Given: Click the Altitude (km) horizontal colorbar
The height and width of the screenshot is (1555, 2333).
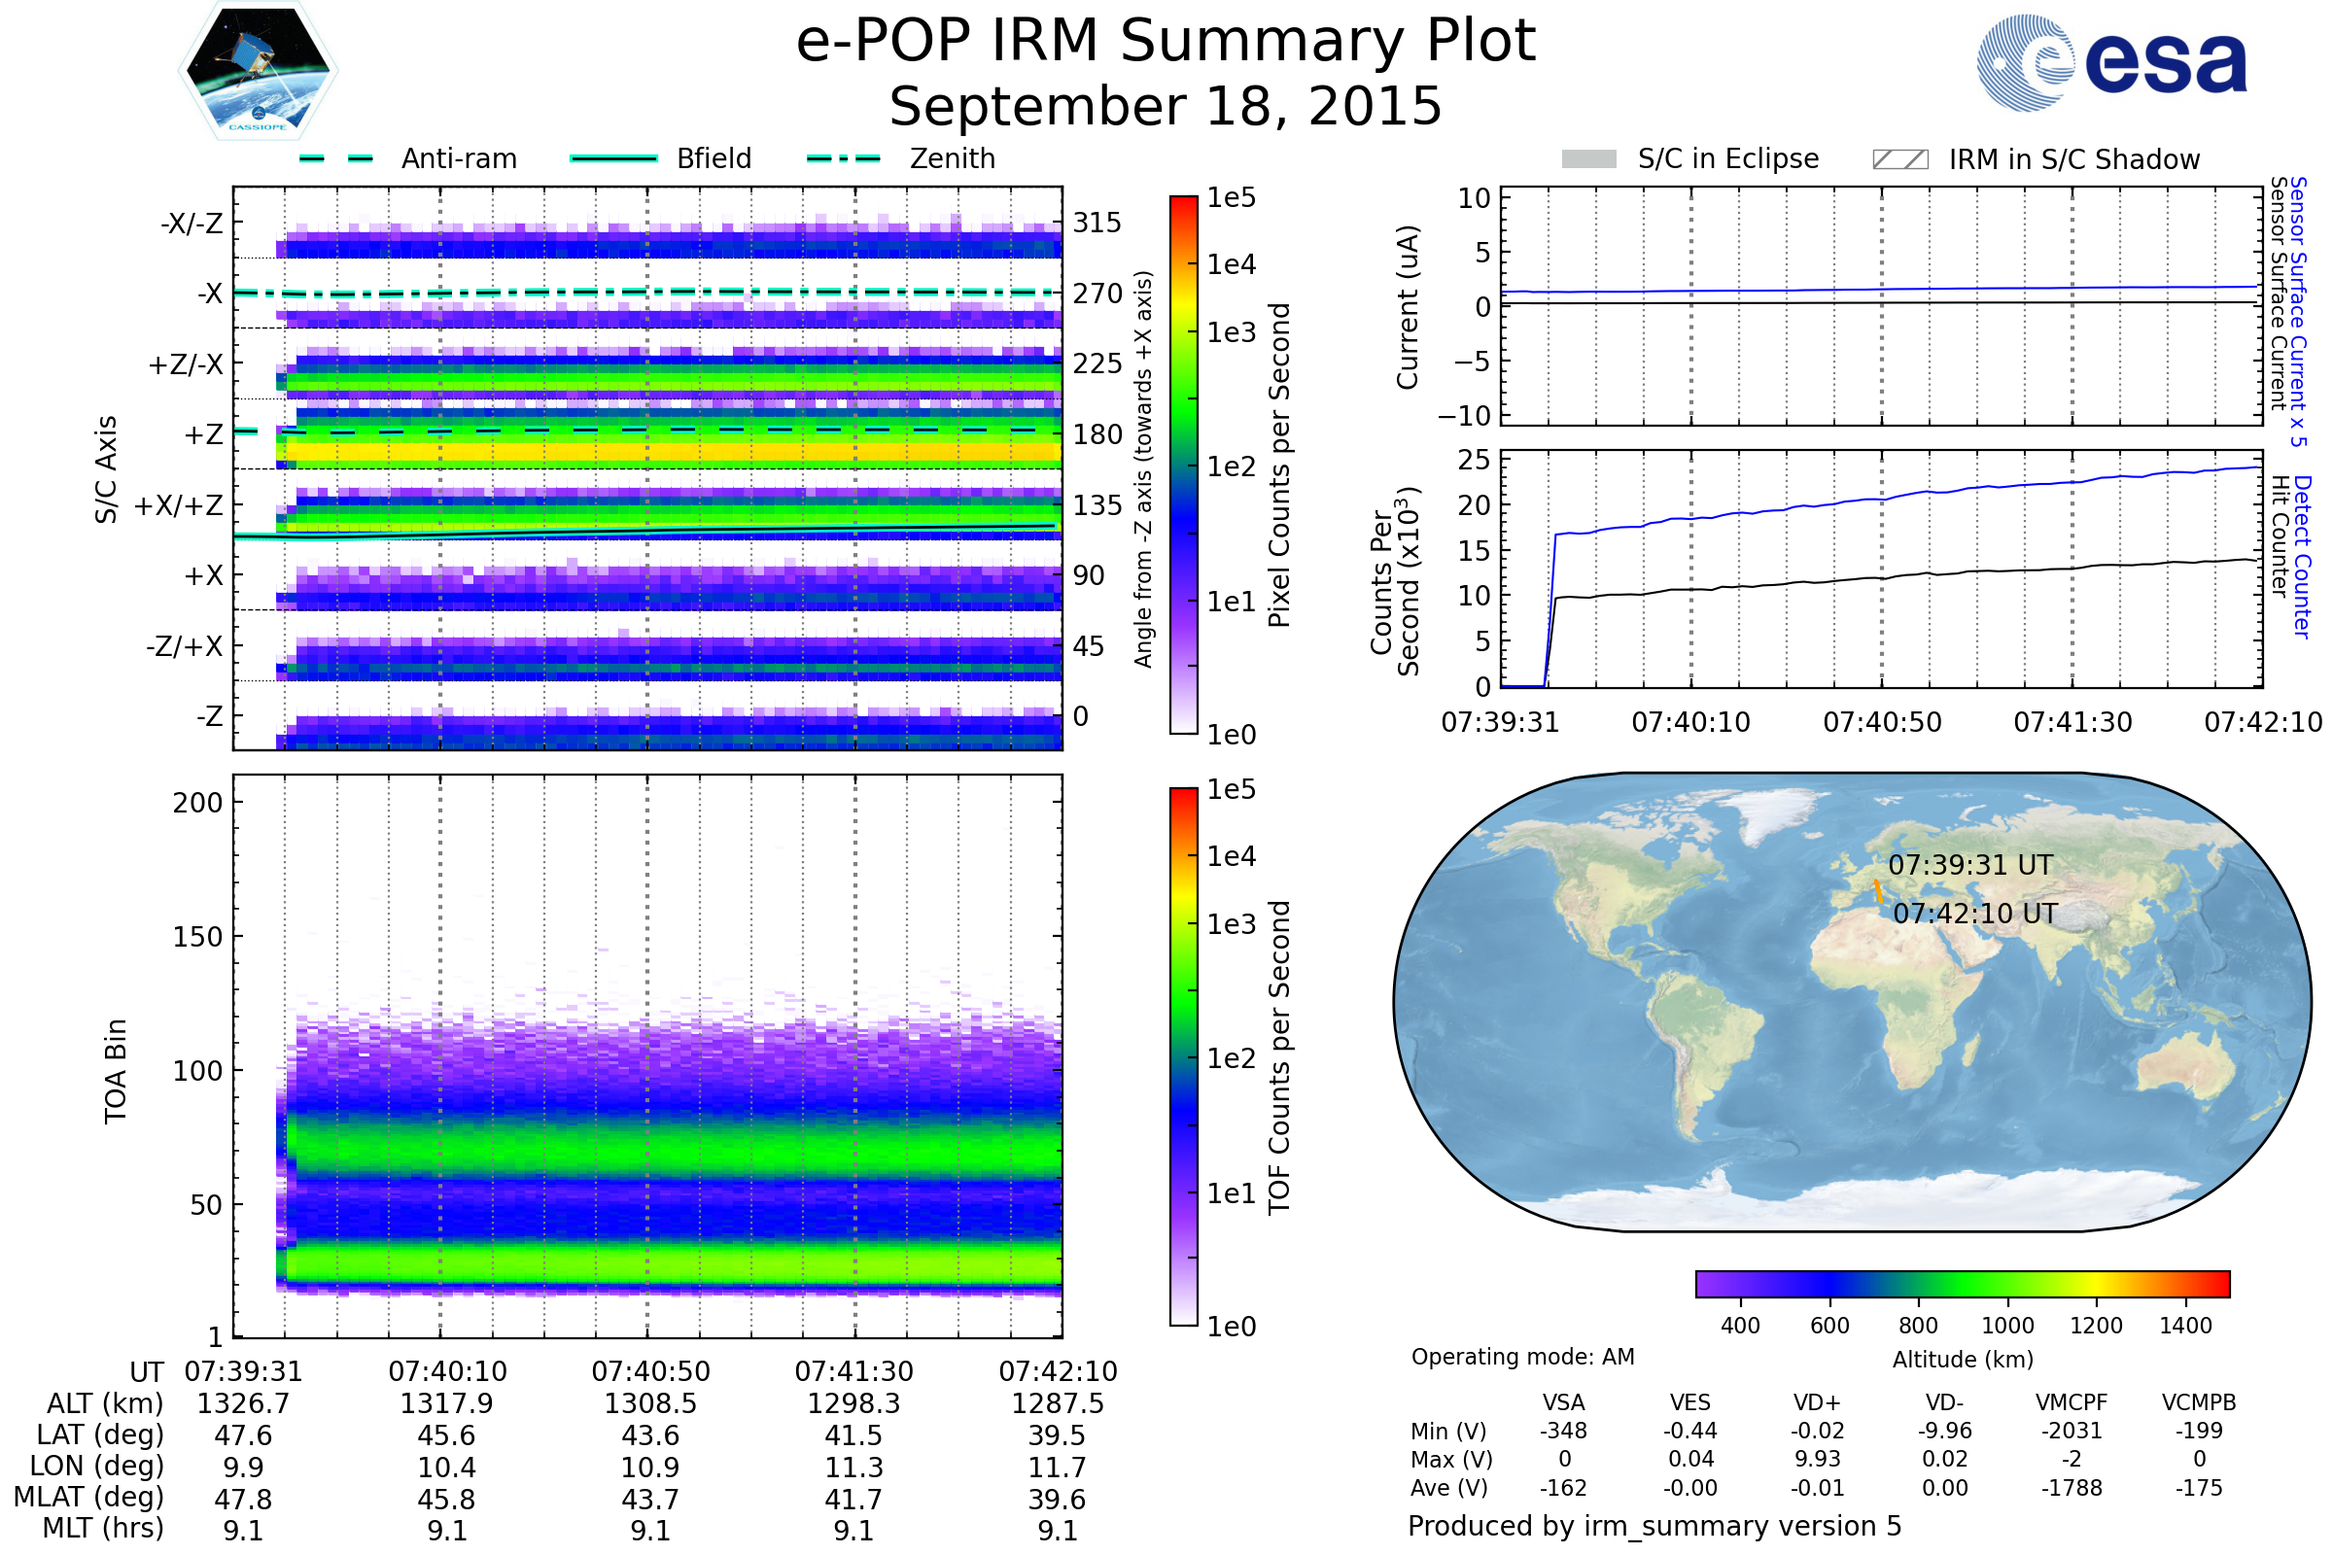Looking at the screenshot, I should click(1962, 1283).
